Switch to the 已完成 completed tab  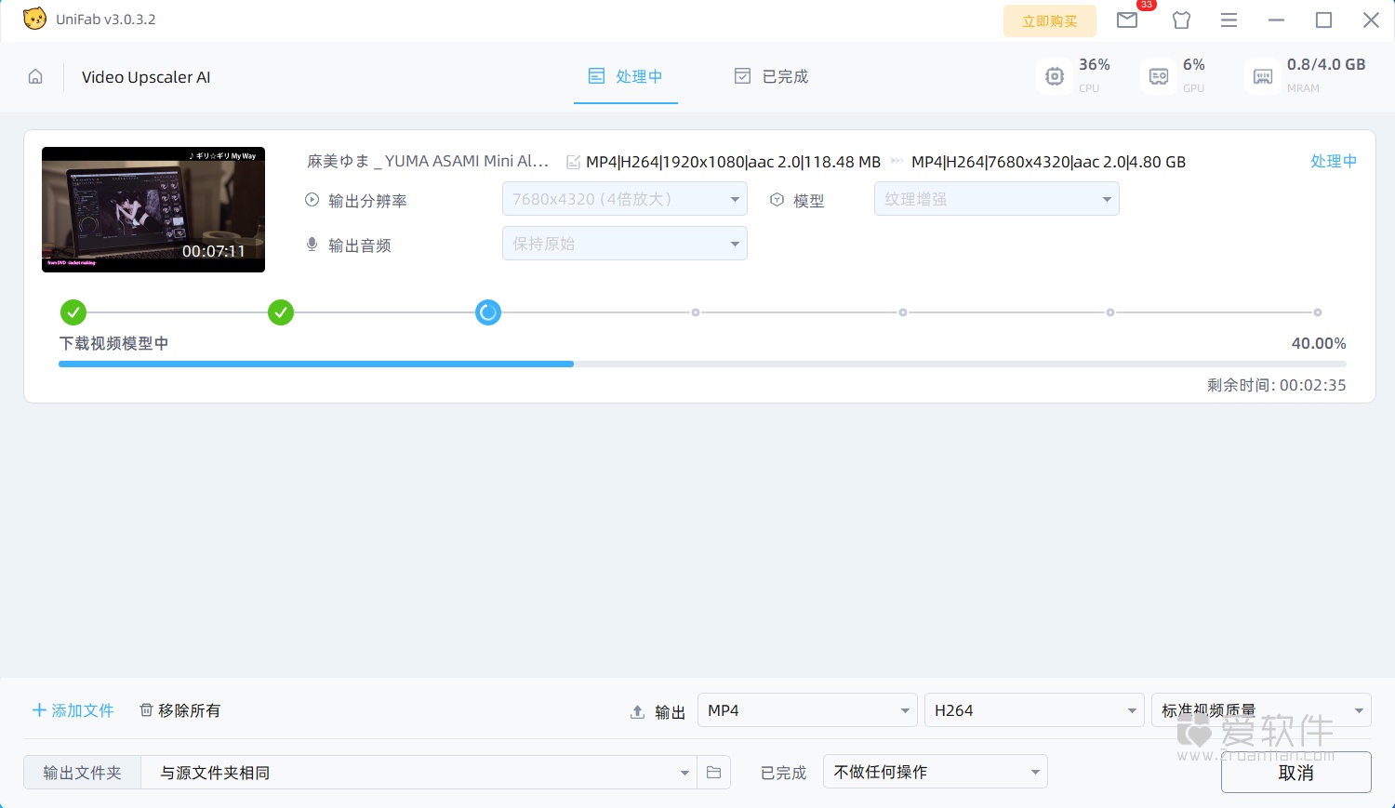[x=770, y=76]
